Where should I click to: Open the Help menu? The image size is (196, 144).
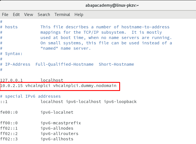(x=79, y=15)
